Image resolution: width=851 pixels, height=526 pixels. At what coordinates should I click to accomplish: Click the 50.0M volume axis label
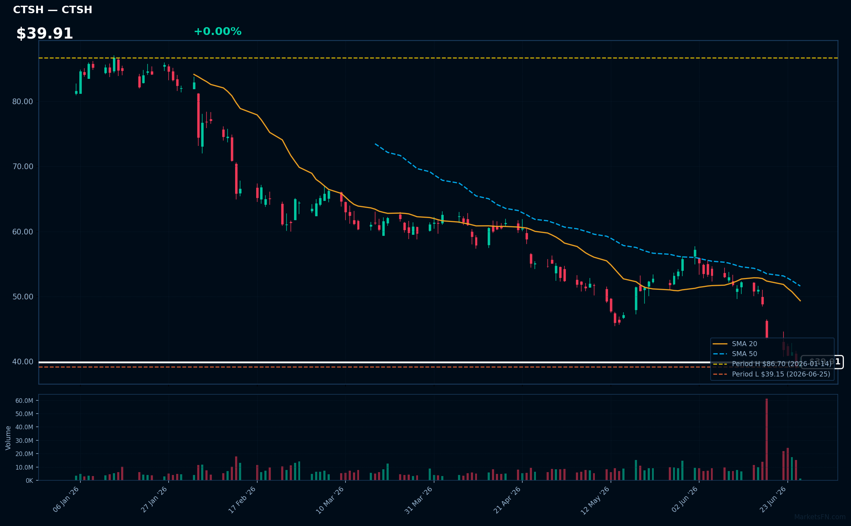coord(24,414)
